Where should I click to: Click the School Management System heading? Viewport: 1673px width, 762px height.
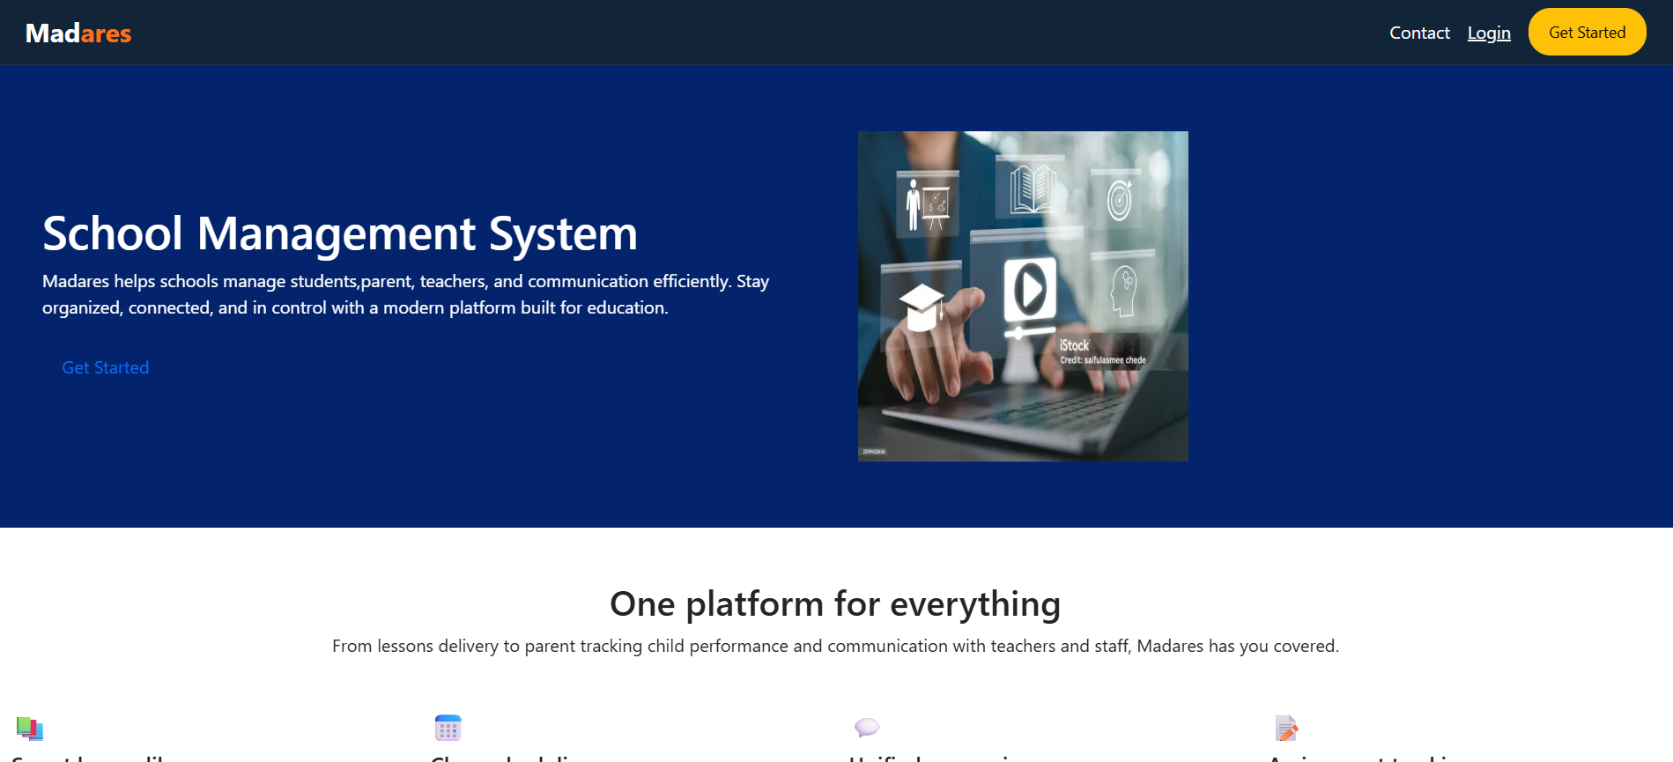pyautogui.click(x=340, y=233)
